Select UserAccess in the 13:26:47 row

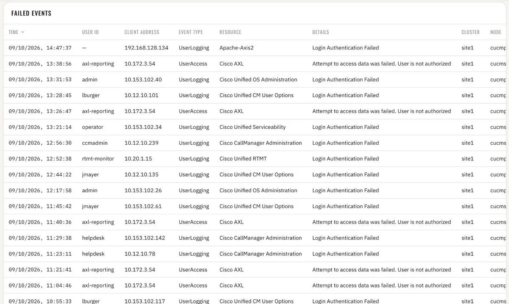[193, 111]
